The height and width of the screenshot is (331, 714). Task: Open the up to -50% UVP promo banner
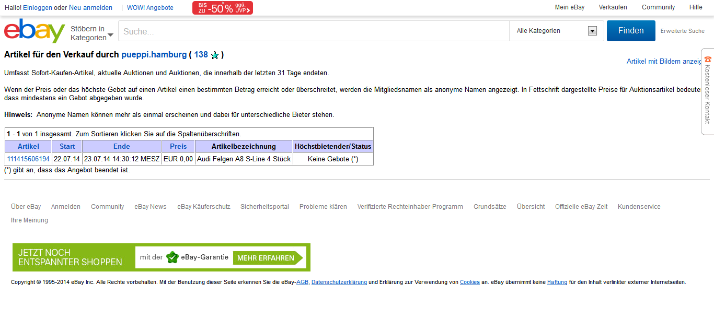[223, 8]
